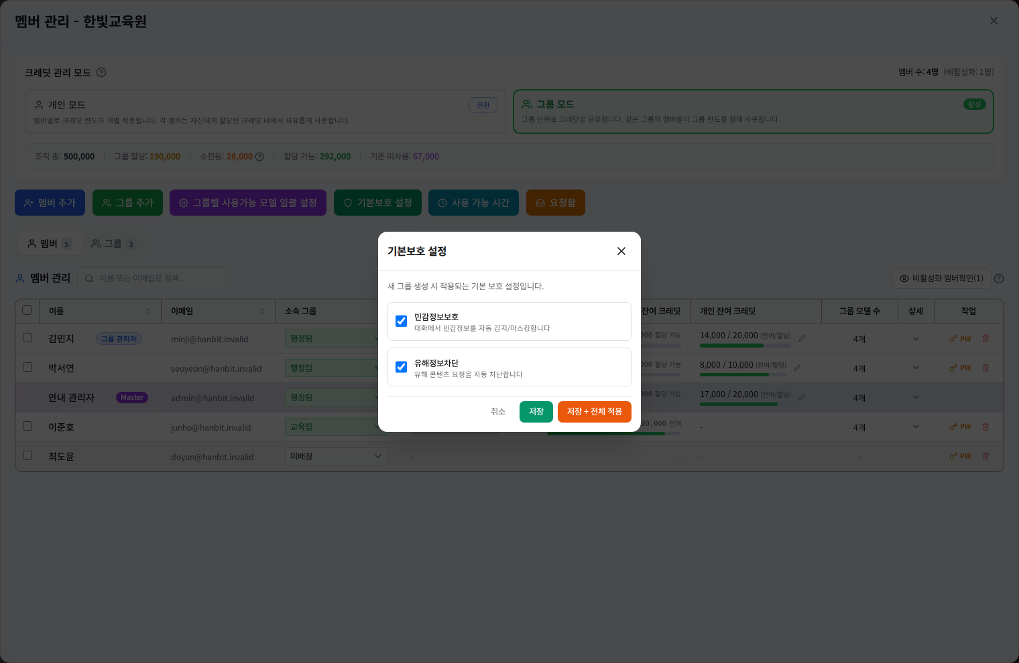Open 소속 그룹 dropdown for 박서연
The height and width of the screenshot is (663, 1019).
pos(336,368)
